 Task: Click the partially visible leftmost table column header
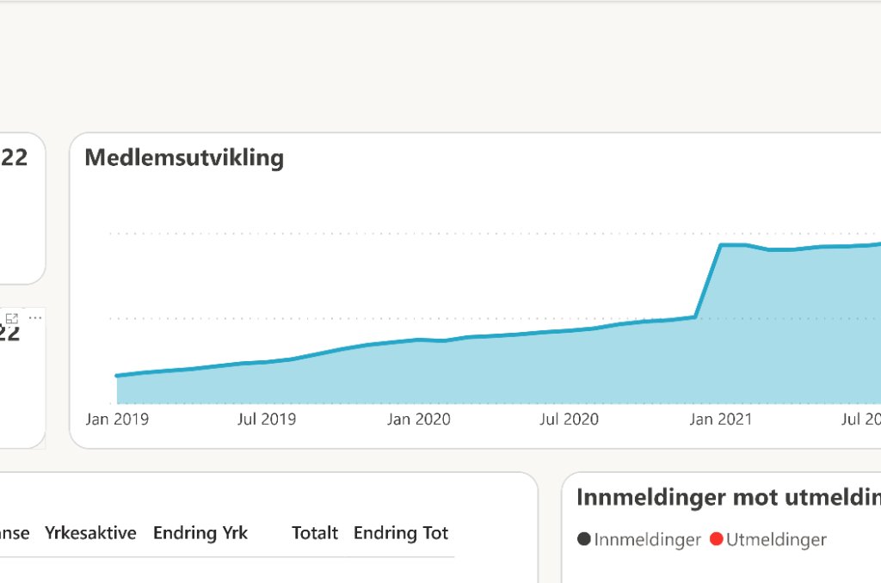click(15, 533)
